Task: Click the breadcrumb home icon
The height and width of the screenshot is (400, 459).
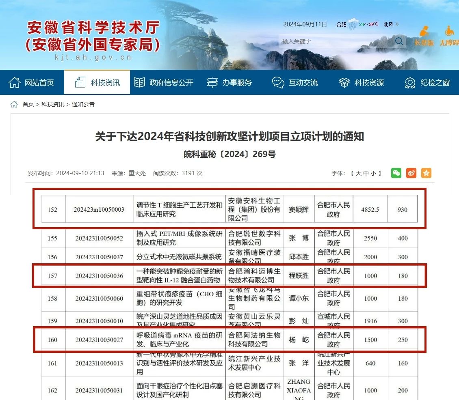Action: pos(14,104)
